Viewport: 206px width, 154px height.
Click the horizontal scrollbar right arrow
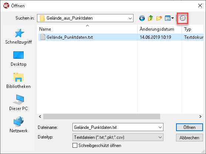click(200, 116)
